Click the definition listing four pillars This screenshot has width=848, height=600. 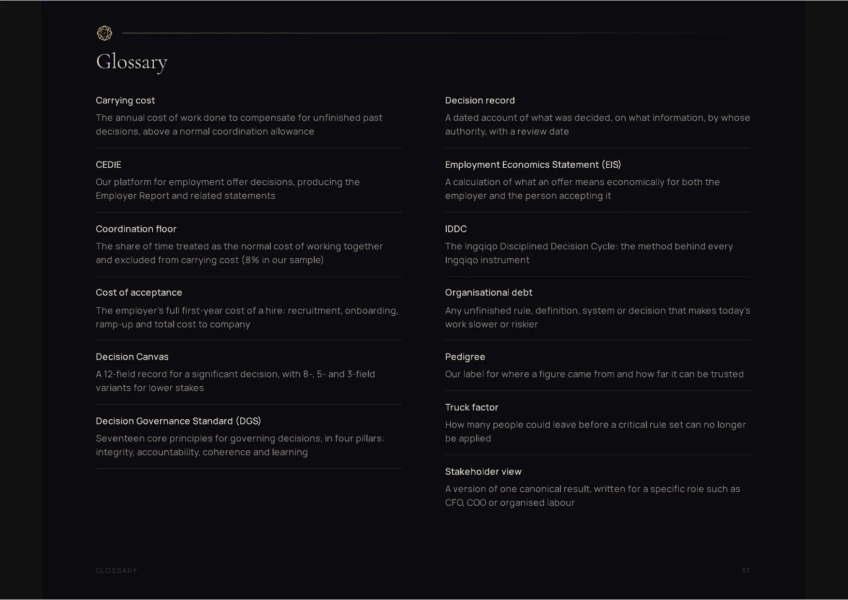click(240, 445)
